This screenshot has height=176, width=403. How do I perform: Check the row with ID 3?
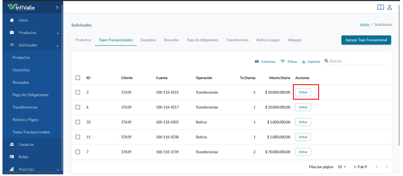(x=78, y=92)
